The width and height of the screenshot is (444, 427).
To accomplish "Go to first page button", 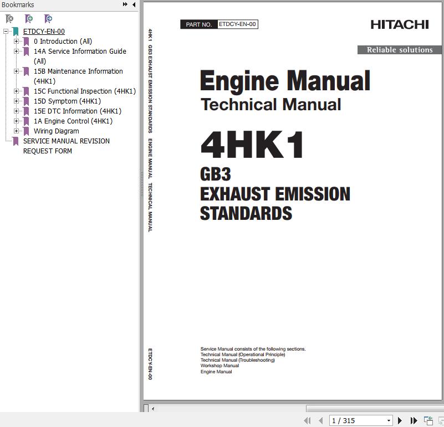I will coord(307,420).
